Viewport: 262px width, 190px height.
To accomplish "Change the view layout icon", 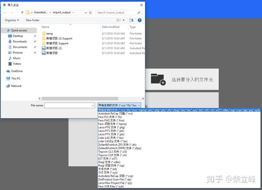I will [x=118, y=20].
